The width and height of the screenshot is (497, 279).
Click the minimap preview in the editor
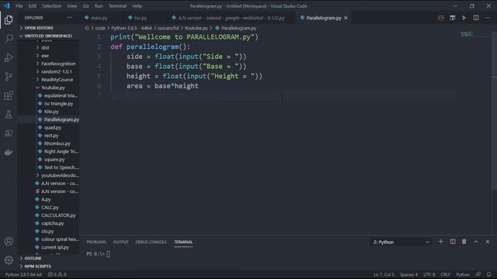467,34
